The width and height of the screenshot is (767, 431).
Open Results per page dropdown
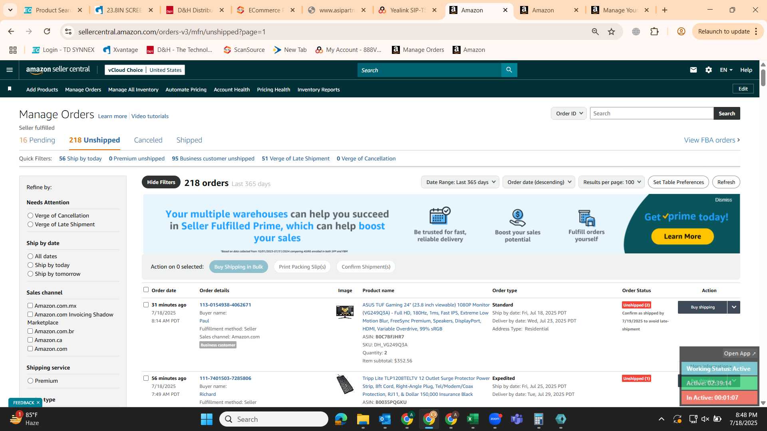[611, 182]
